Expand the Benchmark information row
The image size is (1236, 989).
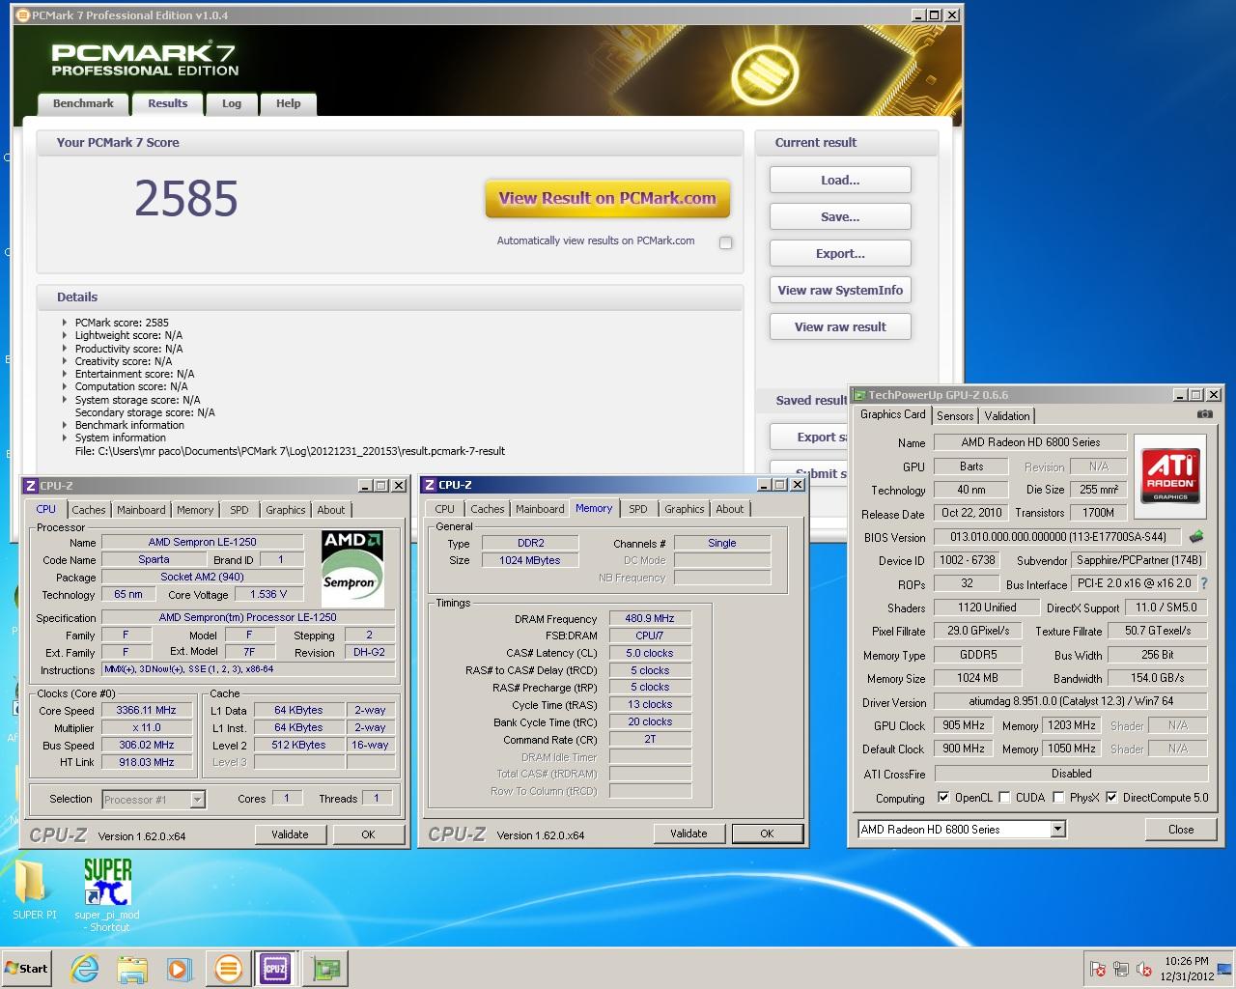65,425
